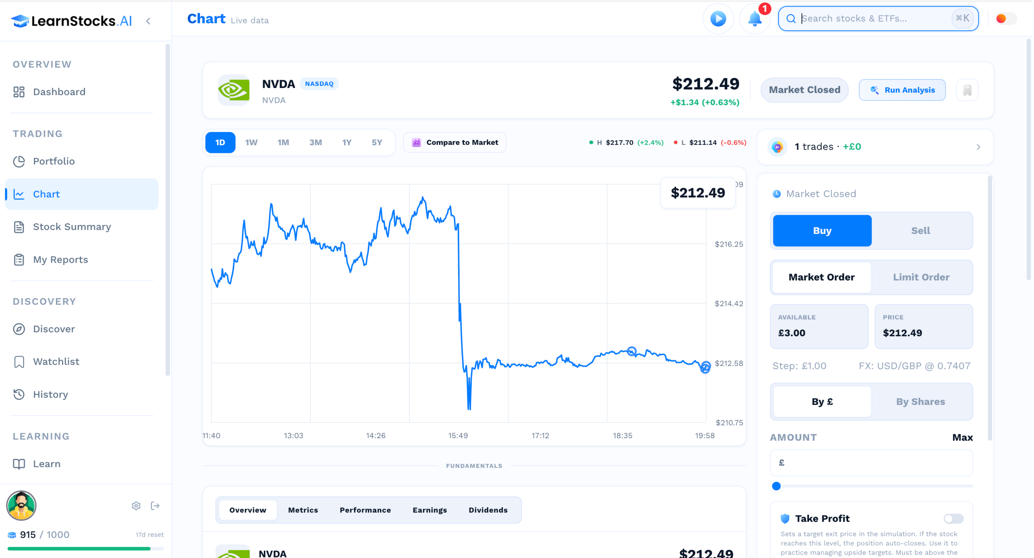Image resolution: width=1034 pixels, height=558 pixels.
Task: Open the Learn section
Action: [x=81, y=464]
